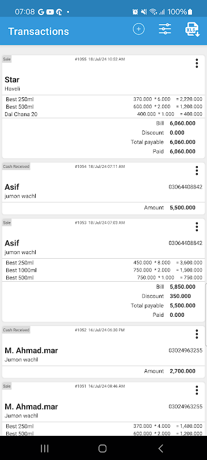Open options menu for M. Ahmad.mar #1052
Viewport: 207px width, 460px height.
coord(197,334)
